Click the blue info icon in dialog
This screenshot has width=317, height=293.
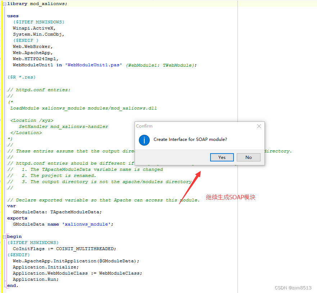coord(144,140)
